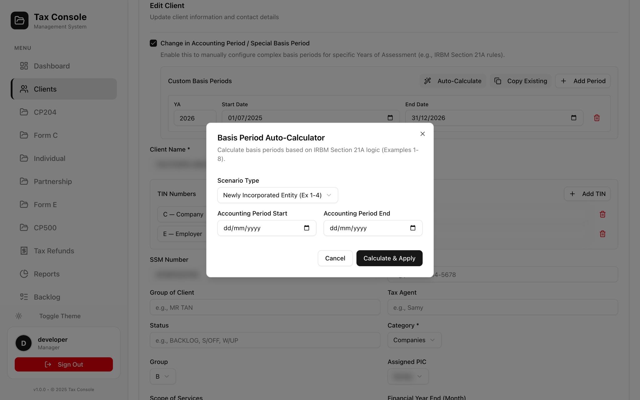Screen dimensions: 640x400
Task: Go to Clients section
Action: pos(64,89)
